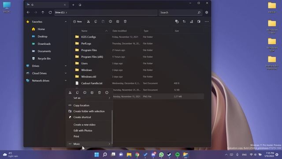Select Create a new video

pyautogui.click(x=89, y=125)
